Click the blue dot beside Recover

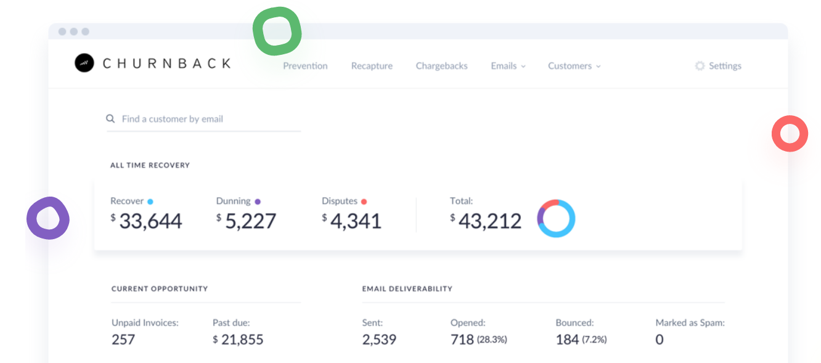[150, 202]
